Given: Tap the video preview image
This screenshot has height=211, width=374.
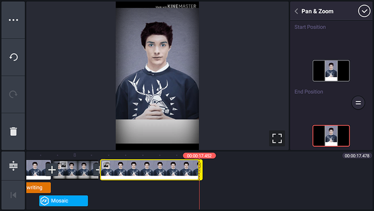Looking at the screenshot, I should pyautogui.click(x=157, y=76).
